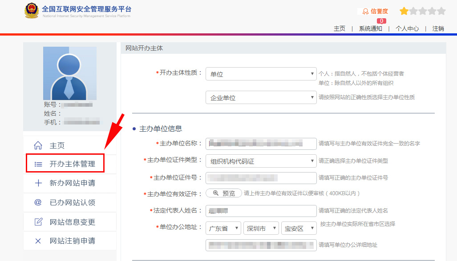Click the magnifier icon in 预览 button
The image size is (457, 261).
click(x=216, y=193)
